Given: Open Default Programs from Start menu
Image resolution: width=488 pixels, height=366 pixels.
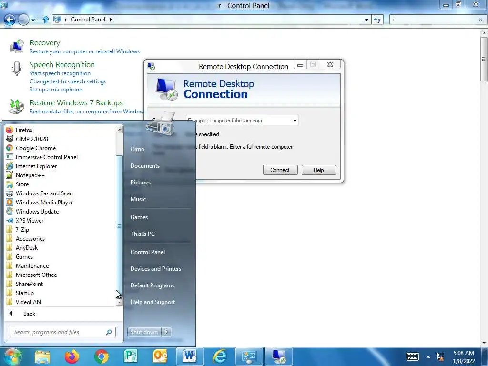Looking at the screenshot, I should 152,285.
